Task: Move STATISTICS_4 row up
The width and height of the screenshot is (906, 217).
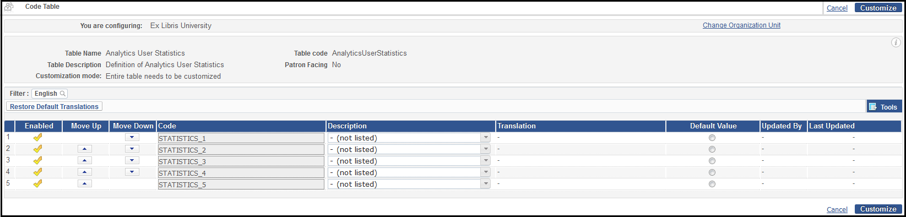Action: tap(85, 172)
